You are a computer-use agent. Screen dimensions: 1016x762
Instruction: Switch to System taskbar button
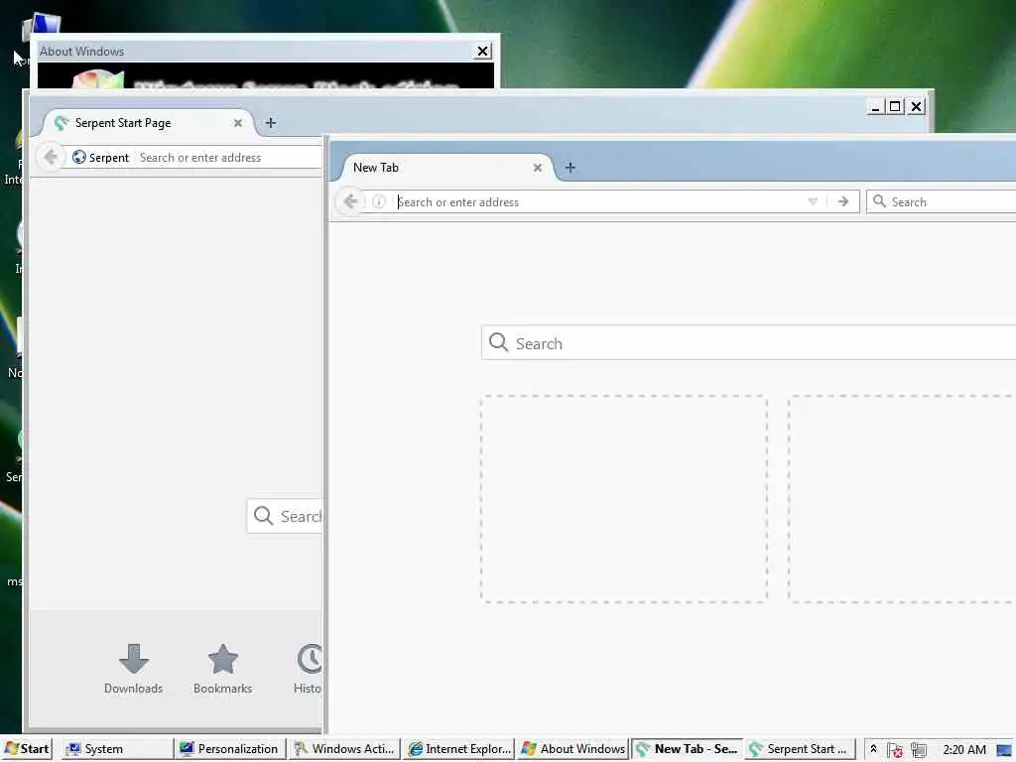pos(118,749)
